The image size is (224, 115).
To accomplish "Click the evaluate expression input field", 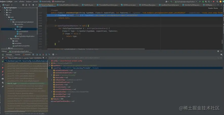I will 134,58.
